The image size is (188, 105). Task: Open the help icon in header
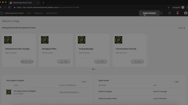point(161,13)
